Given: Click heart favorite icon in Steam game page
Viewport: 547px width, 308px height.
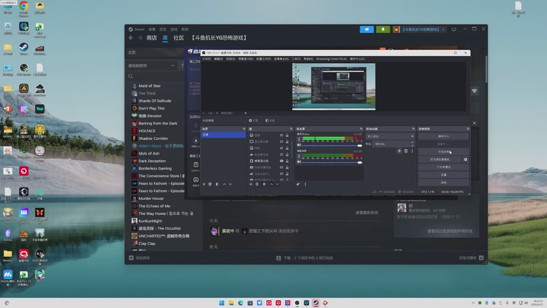Looking at the screenshot, I should click(x=475, y=91).
